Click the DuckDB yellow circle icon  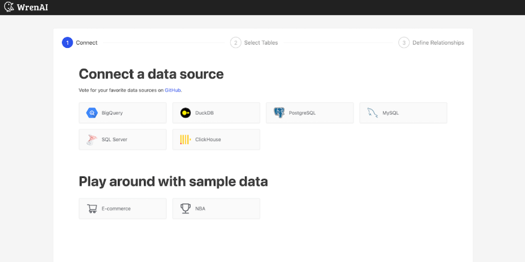[185, 113]
